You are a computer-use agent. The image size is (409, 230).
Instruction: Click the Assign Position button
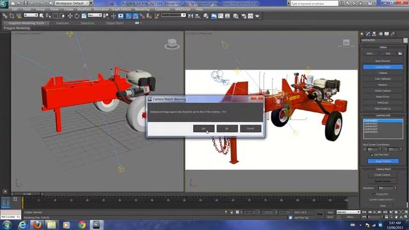pyautogui.click(x=383, y=161)
